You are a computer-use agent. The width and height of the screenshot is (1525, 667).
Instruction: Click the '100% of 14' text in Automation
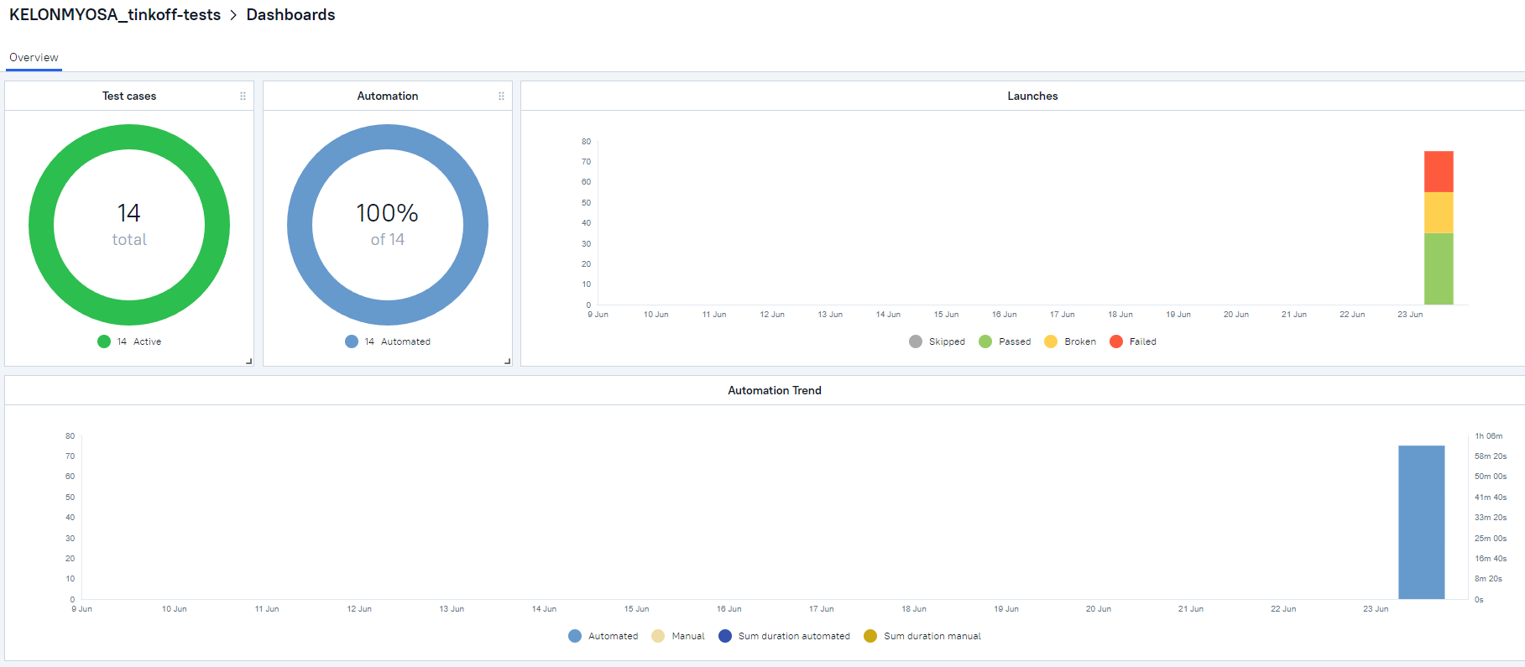pyautogui.click(x=388, y=225)
